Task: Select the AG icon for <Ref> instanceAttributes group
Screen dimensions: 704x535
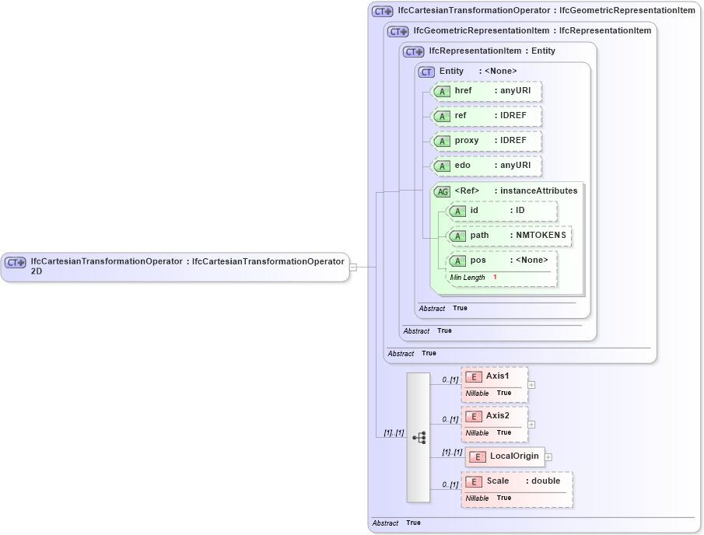Action: 442,191
